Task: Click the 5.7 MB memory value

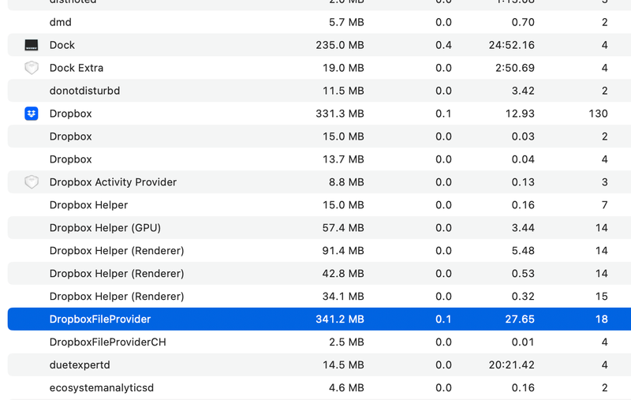Action: tap(346, 22)
